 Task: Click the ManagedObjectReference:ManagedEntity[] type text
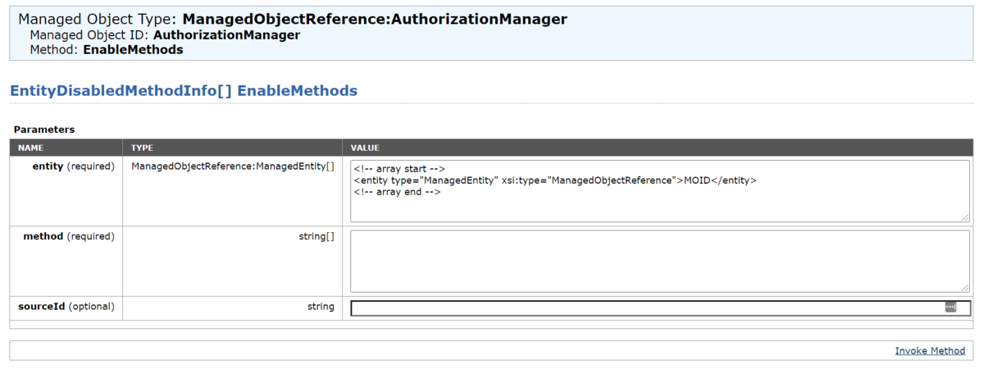click(233, 166)
